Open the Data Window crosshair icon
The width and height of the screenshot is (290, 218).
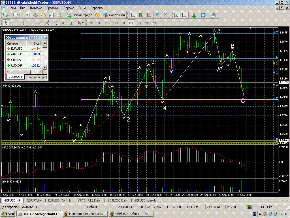point(35,15)
